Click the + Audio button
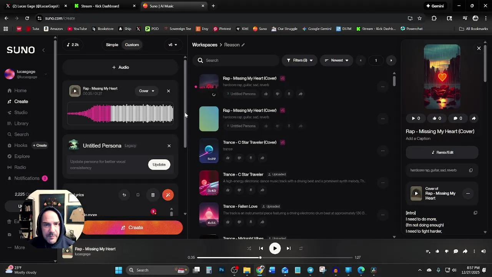The image size is (492, 277). point(120,67)
